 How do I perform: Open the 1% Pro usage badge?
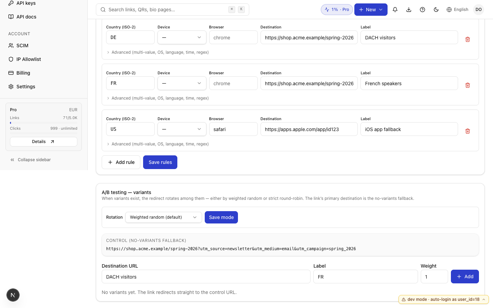[x=337, y=10]
